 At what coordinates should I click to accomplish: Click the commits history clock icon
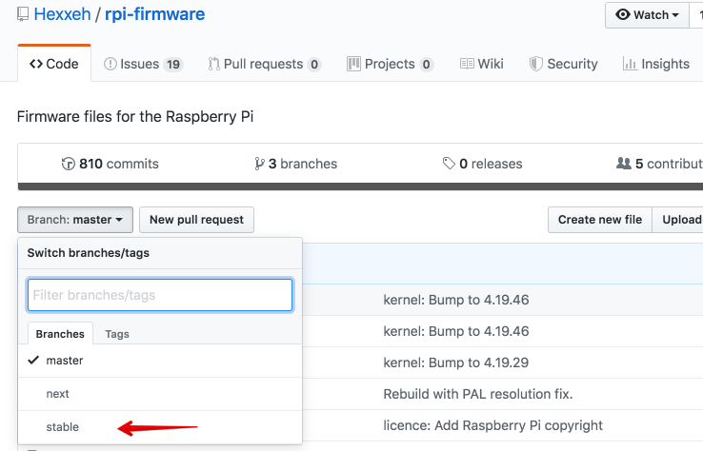pyautogui.click(x=69, y=164)
